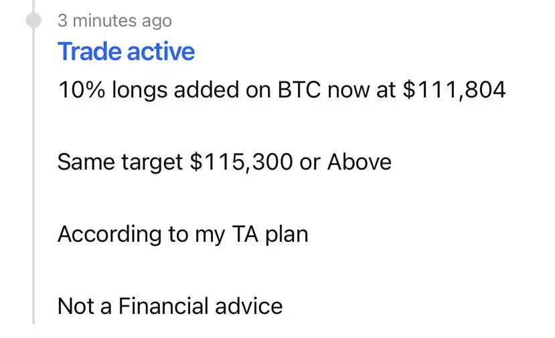Click the word "active" in blue heading
Image resolution: width=555 pixels, height=338 pixels.
[x=161, y=51]
